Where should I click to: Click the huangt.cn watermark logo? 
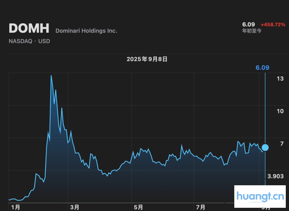(260, 196)
